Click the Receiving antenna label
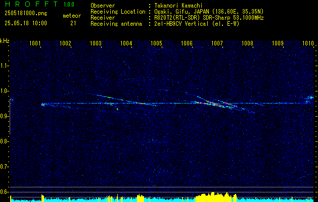The height and width of the screenshot is (202, 318). pyautogui.click(x=116, y=24)
